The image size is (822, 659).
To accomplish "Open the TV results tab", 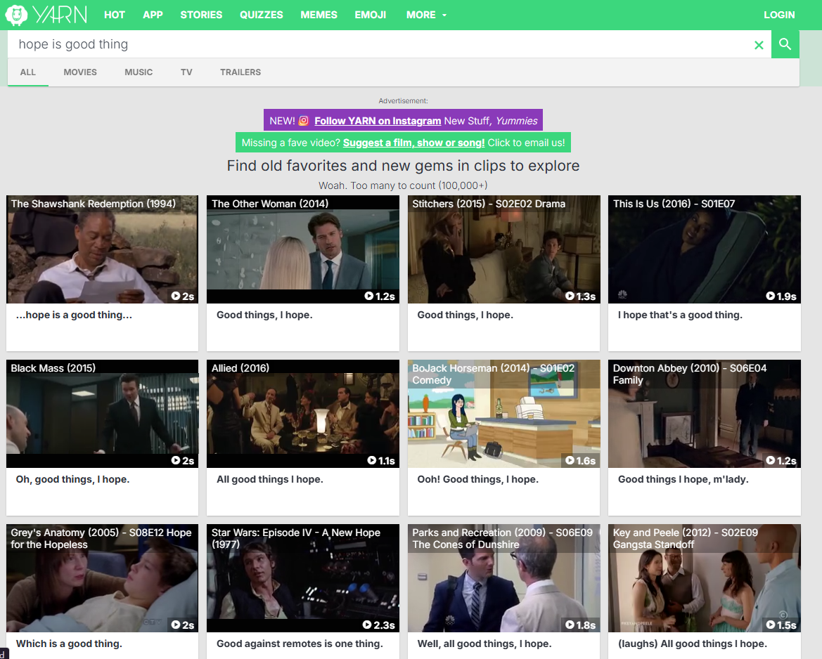I will [x=186, y=72].
